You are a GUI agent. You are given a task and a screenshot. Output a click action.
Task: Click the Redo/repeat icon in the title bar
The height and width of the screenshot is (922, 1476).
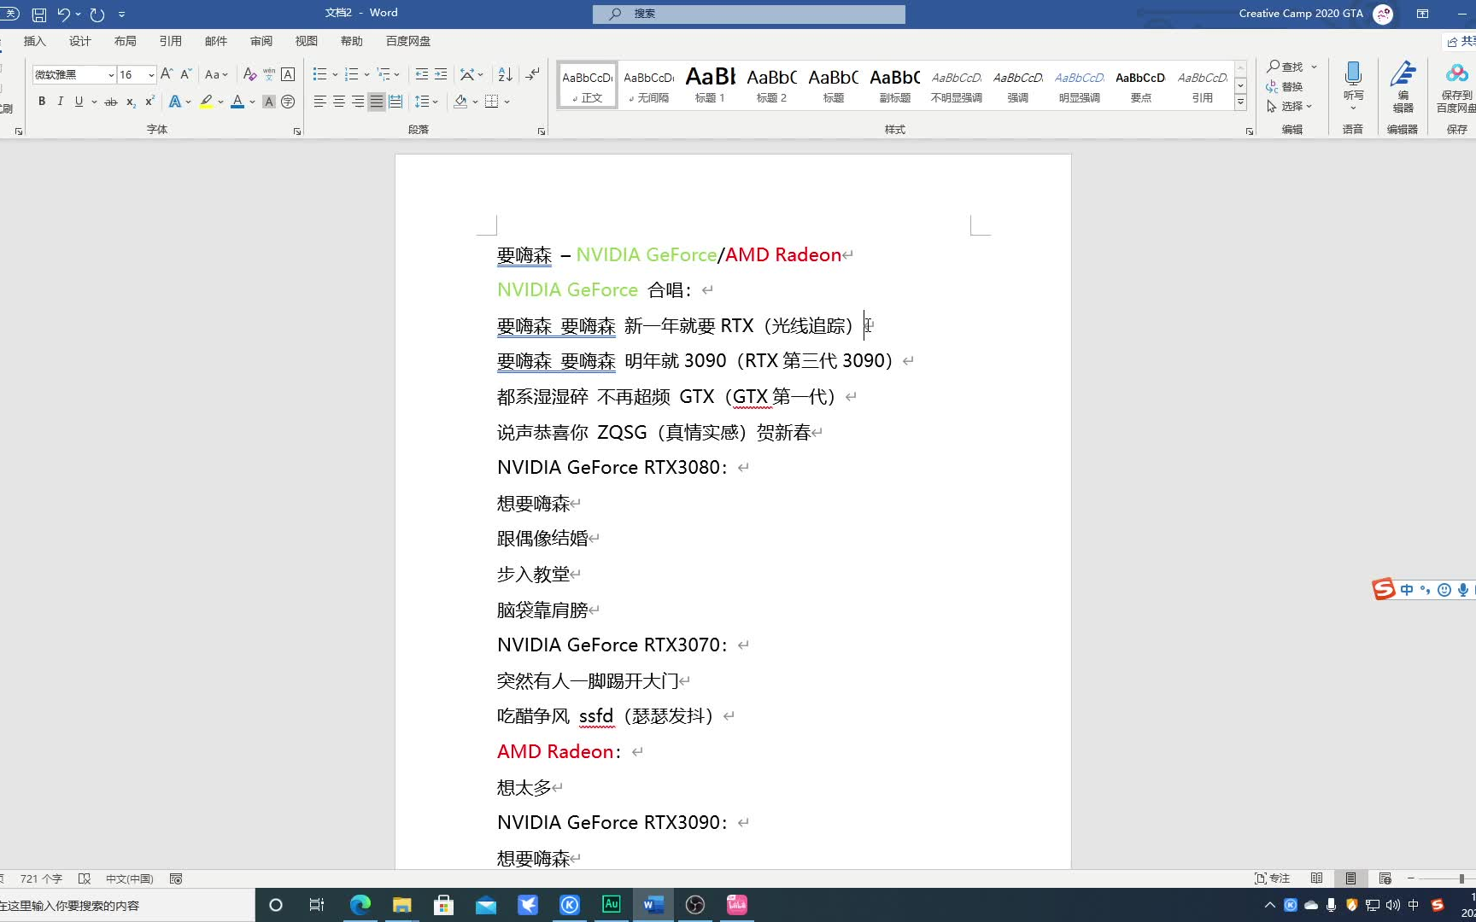pyautogui.click(x=97, y=15)
